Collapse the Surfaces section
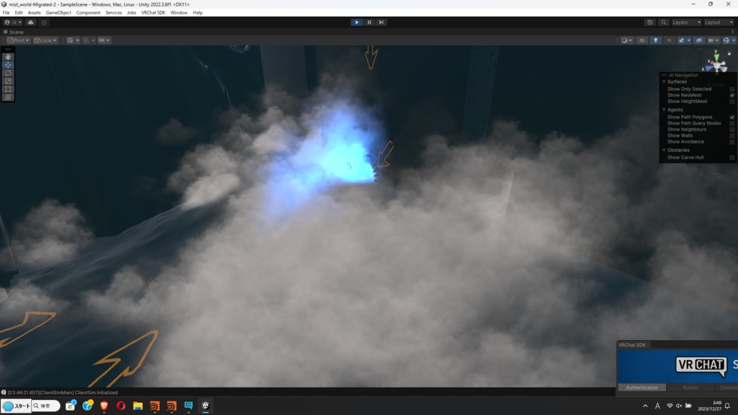738x415 pixels. 664,82
